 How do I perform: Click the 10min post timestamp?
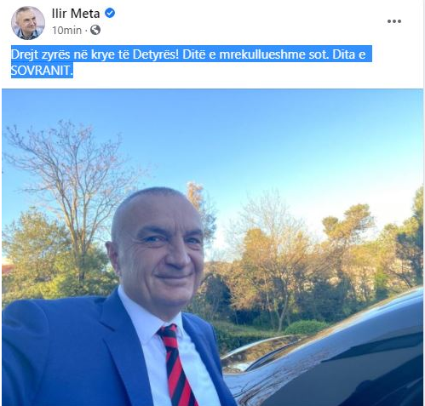pos(66,30)
